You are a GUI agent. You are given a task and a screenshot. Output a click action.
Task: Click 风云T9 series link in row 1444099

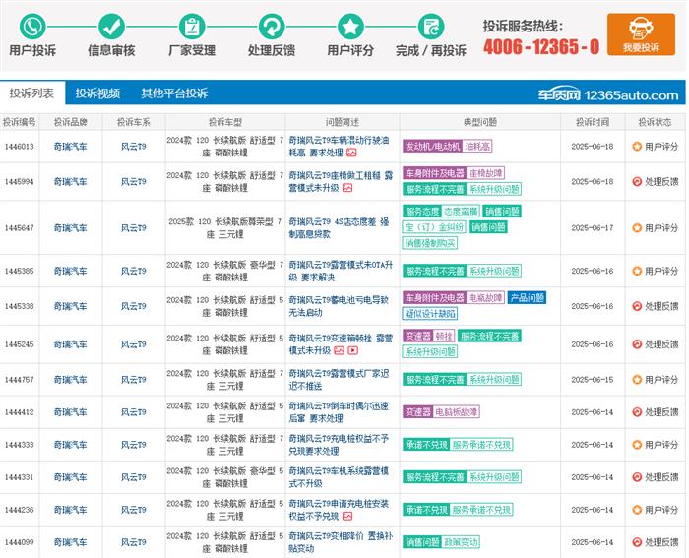[134, 542]
